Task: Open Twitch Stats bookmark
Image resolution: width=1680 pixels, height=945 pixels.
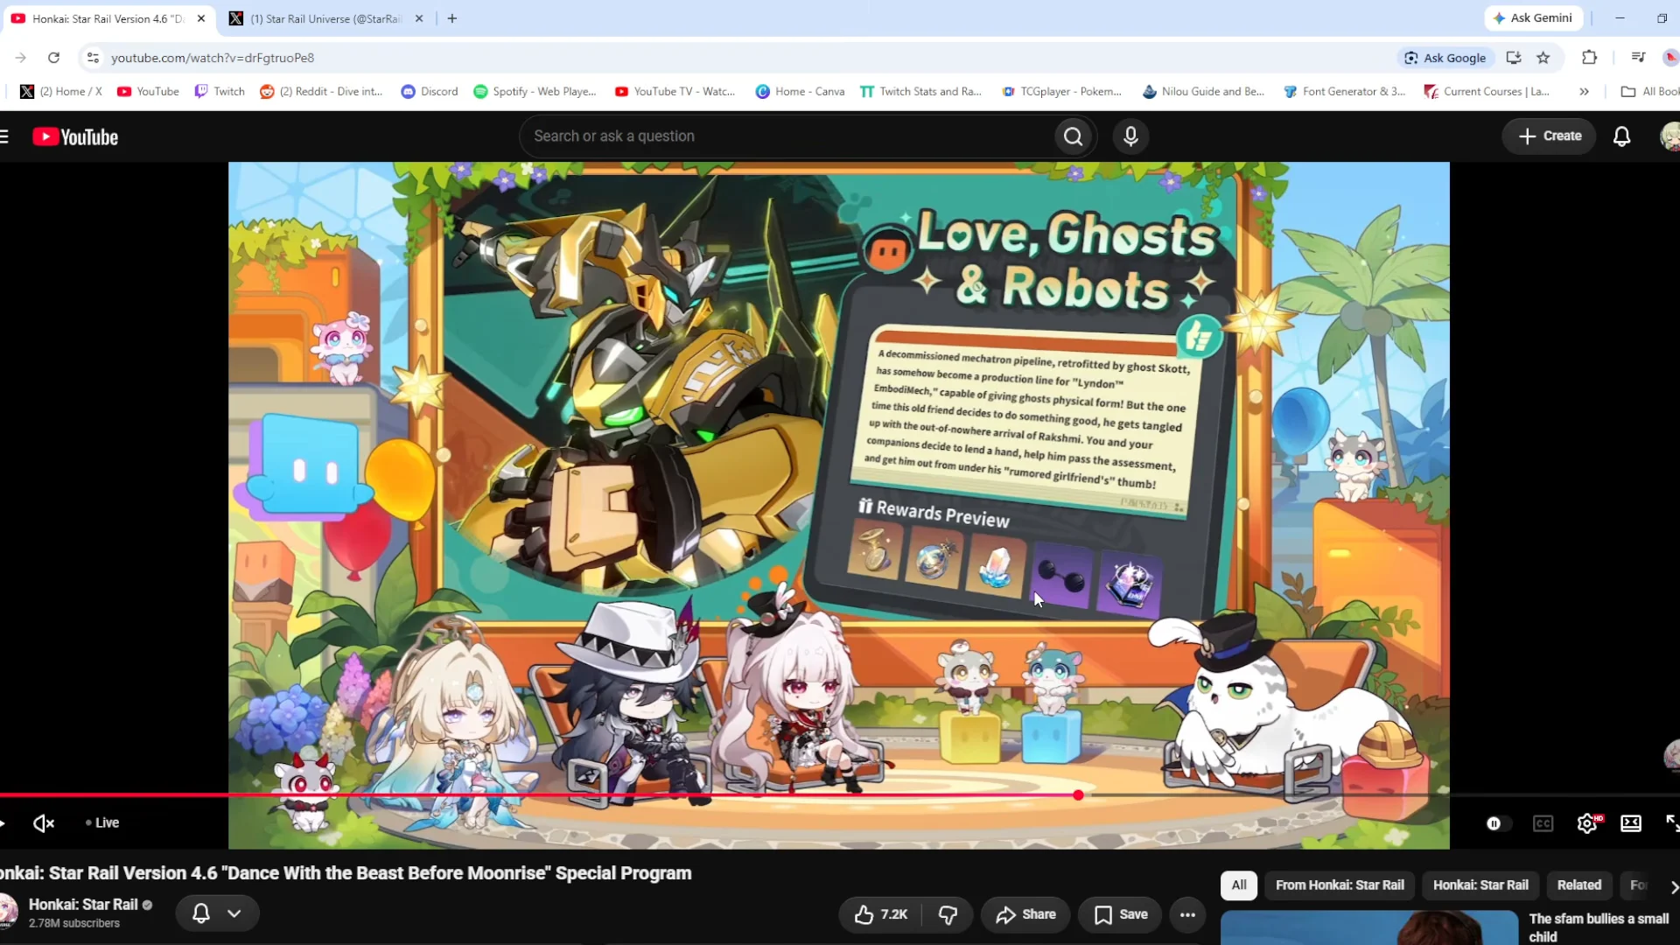Action: 920,91
